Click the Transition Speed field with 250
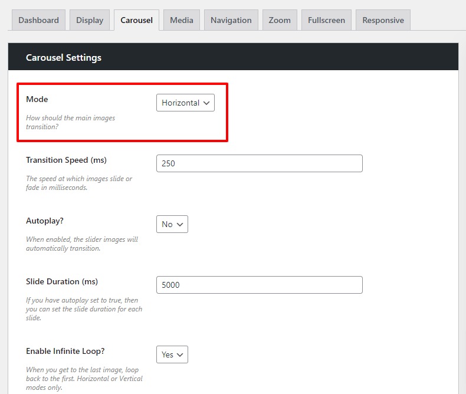The height and width of the screenshot is (394, 466). tap(259, 163)
